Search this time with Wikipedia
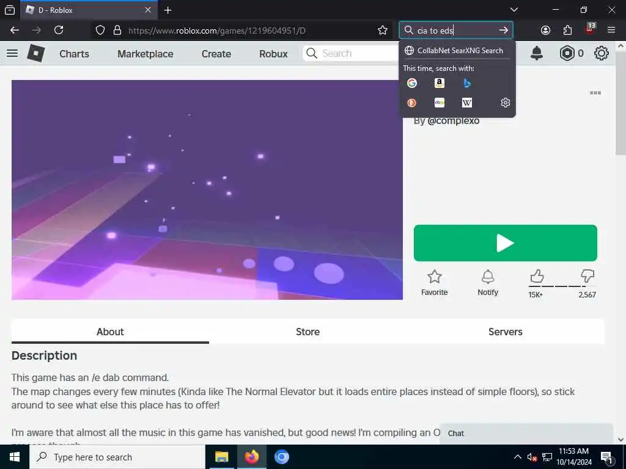This screenshot has height=469, width=626. coord(466,103)
